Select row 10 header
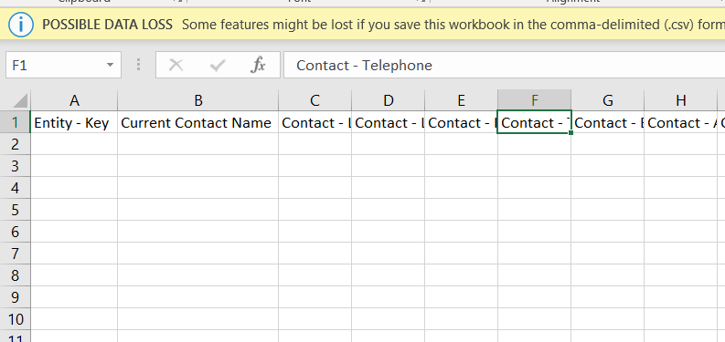725x342 pixels. click(15, 319)
